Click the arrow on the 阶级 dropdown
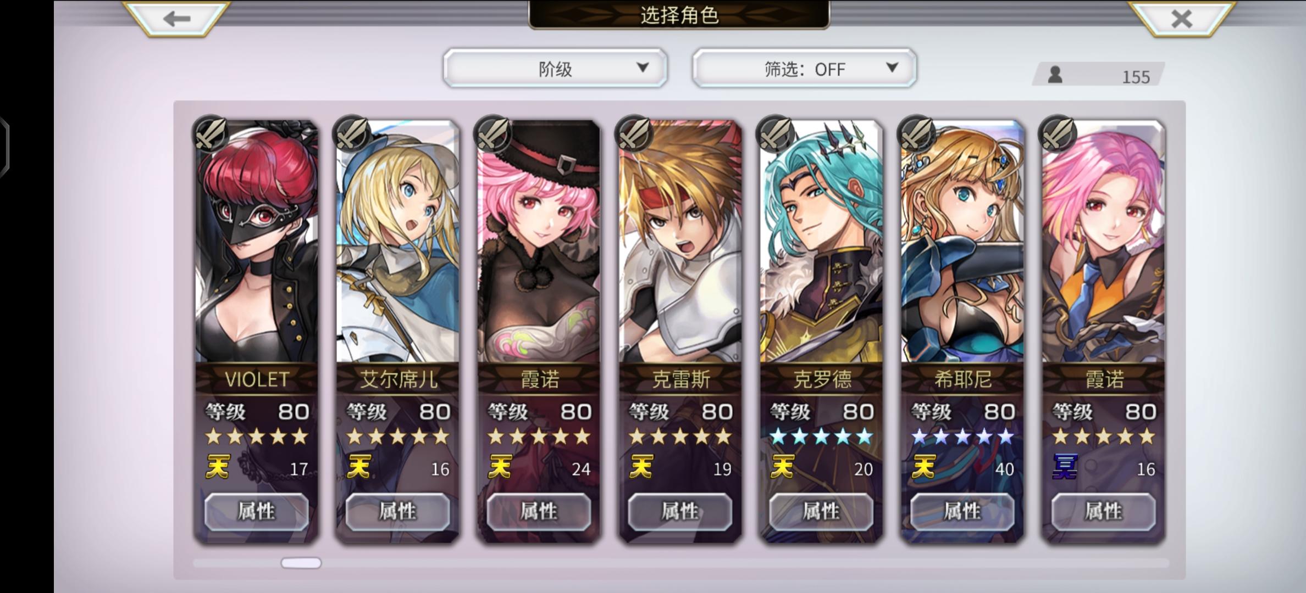 [x=643, y=68]
